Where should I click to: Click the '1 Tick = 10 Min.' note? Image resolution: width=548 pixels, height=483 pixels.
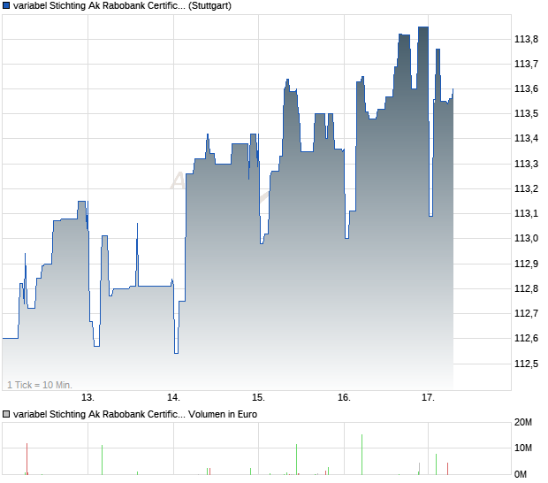click(39, 384)
